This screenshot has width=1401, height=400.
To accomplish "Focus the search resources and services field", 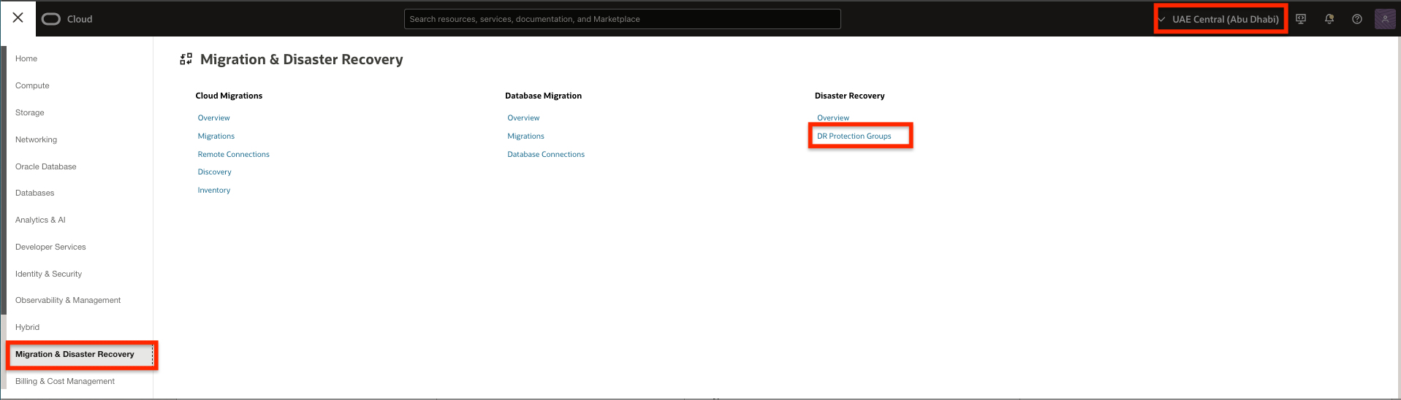I will [622, 19].
